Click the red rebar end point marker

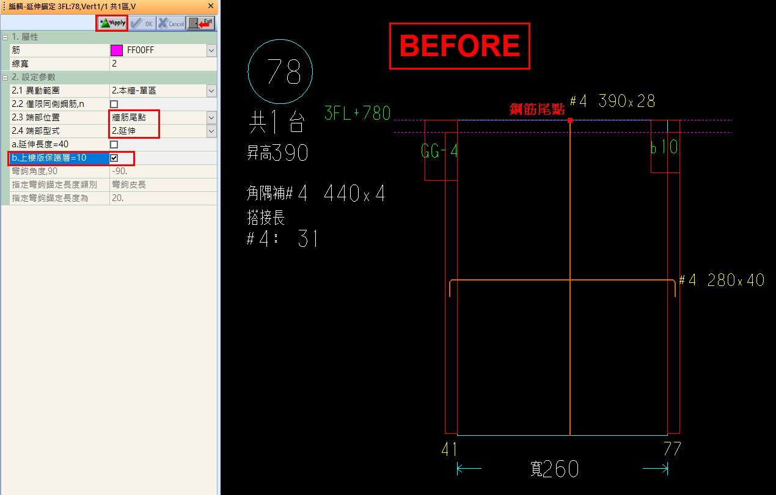570,120
